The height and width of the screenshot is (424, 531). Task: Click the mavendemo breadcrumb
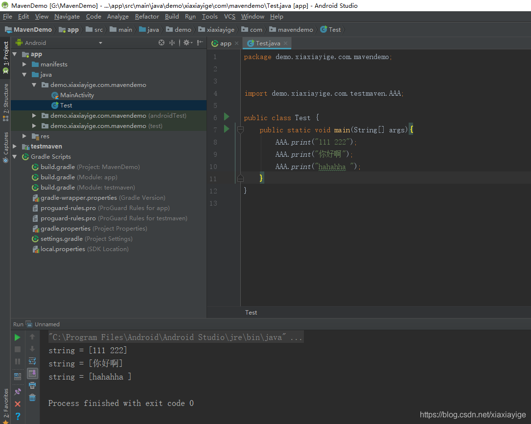coord(291,30)
